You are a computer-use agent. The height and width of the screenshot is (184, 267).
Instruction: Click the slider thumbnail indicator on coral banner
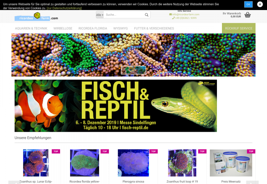pyautogui.click(x=133, y=70)
